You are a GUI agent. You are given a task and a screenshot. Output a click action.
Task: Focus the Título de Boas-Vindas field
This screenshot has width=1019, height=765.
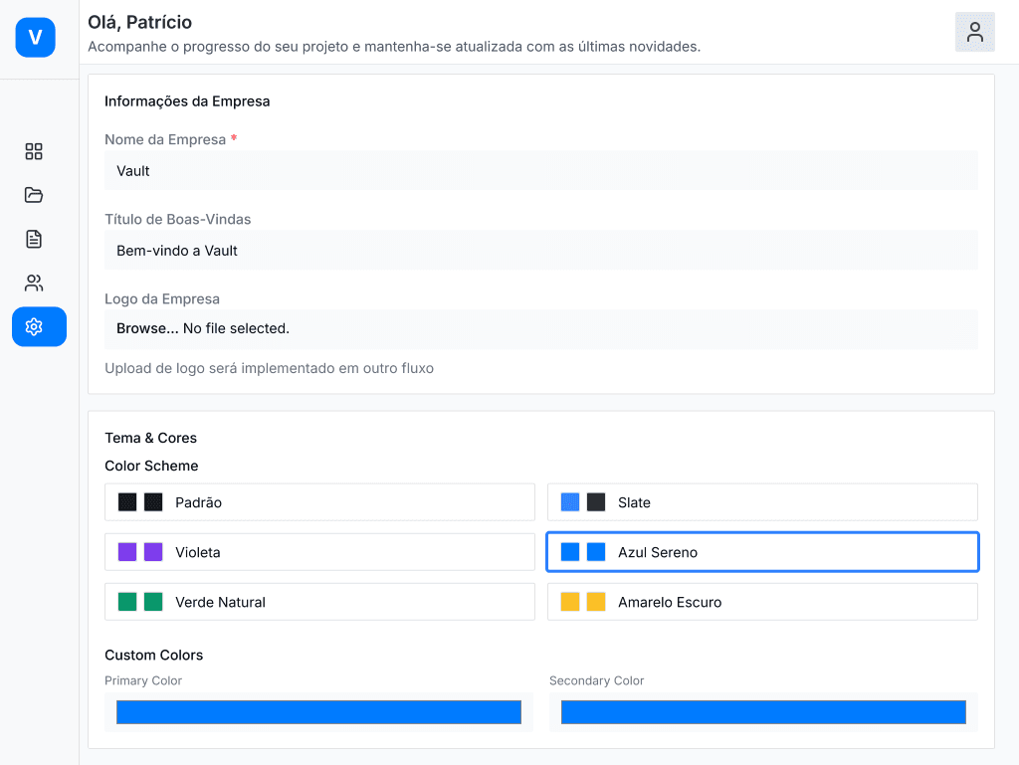(541, 251)
